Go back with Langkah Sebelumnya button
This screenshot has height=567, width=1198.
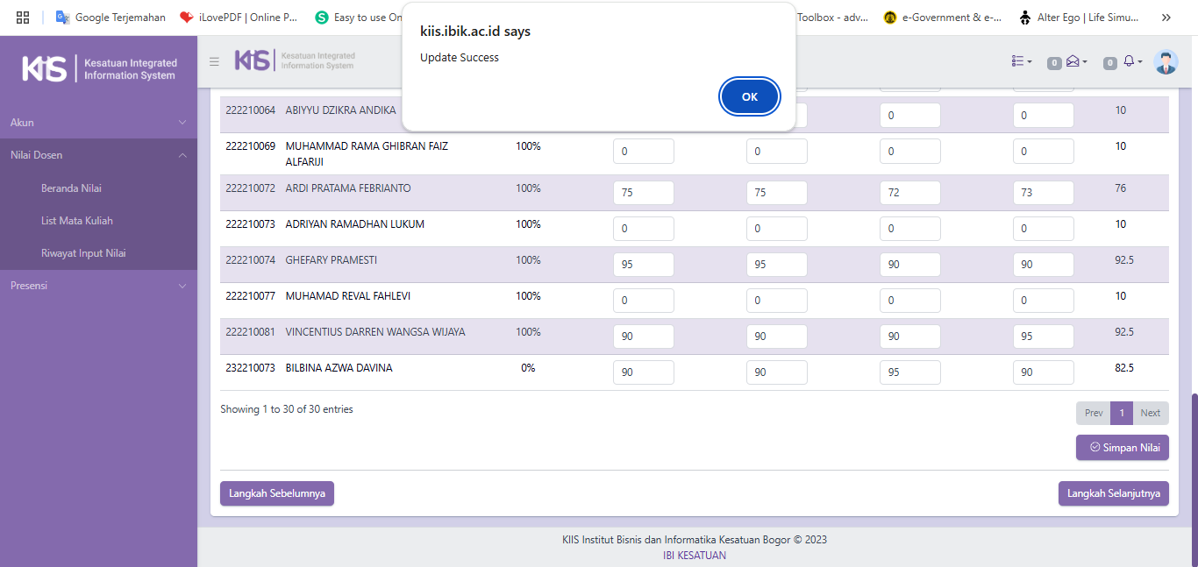(276, 493)
